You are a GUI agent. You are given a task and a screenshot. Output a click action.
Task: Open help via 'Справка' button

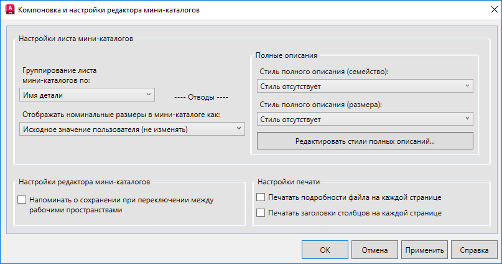[474, 250]
